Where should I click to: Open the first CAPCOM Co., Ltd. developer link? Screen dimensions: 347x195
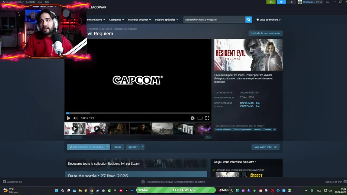click(250, 103)
